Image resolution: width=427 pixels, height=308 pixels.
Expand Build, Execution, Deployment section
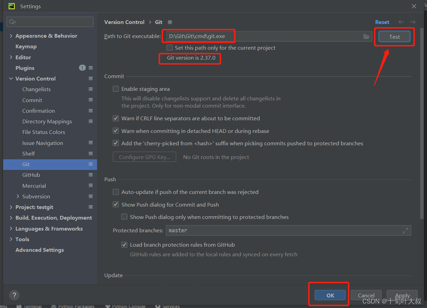(11, 218)
